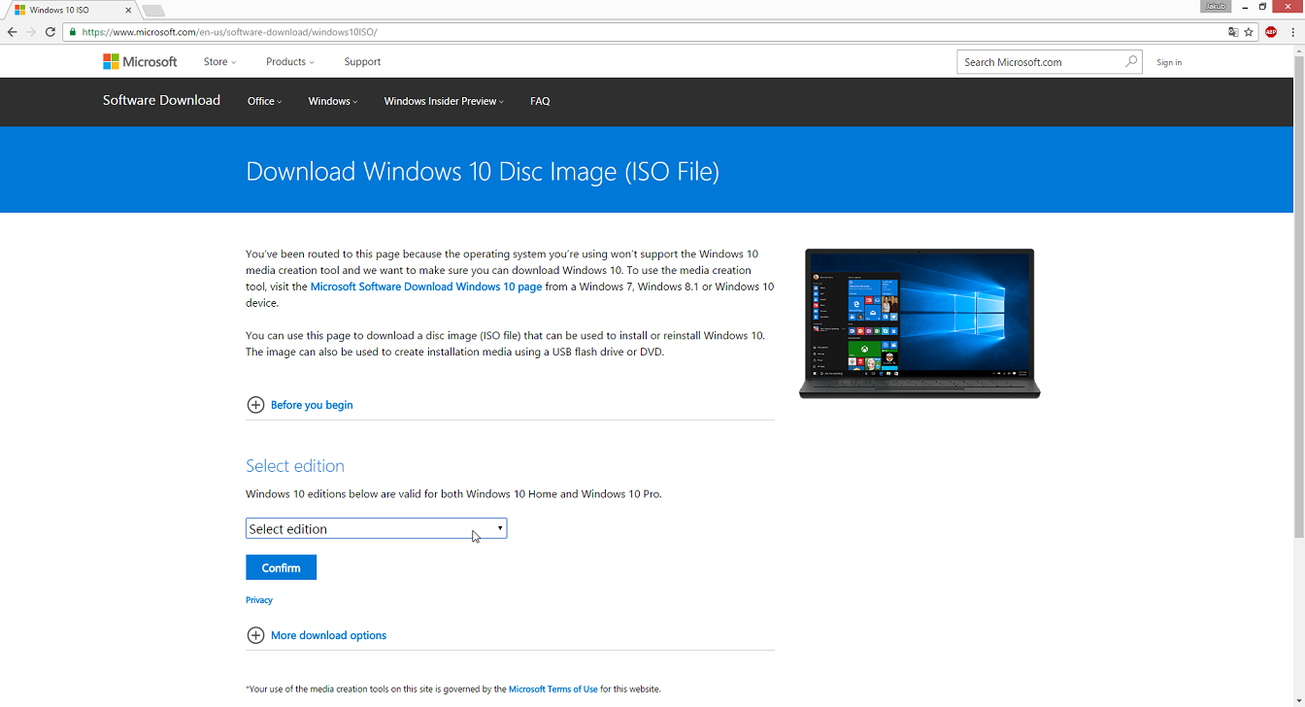
Task: Click the Confirm button
Action: click(281, 567)
